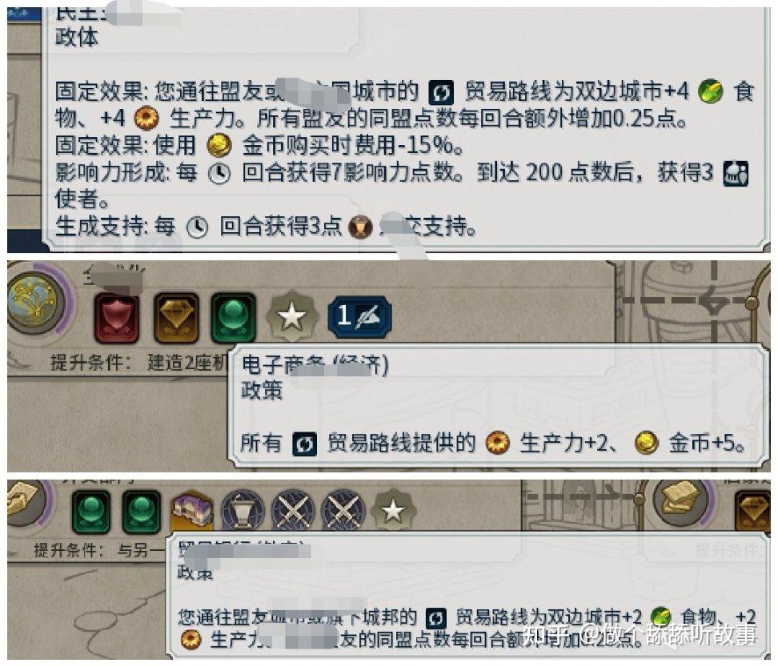This screenshot has width=778, height=667.
Task: Click the star icon after the crossed swords
Action: (393, 511)
